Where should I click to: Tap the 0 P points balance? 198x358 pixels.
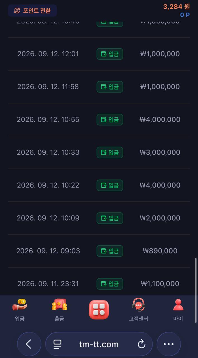[185, 15]
